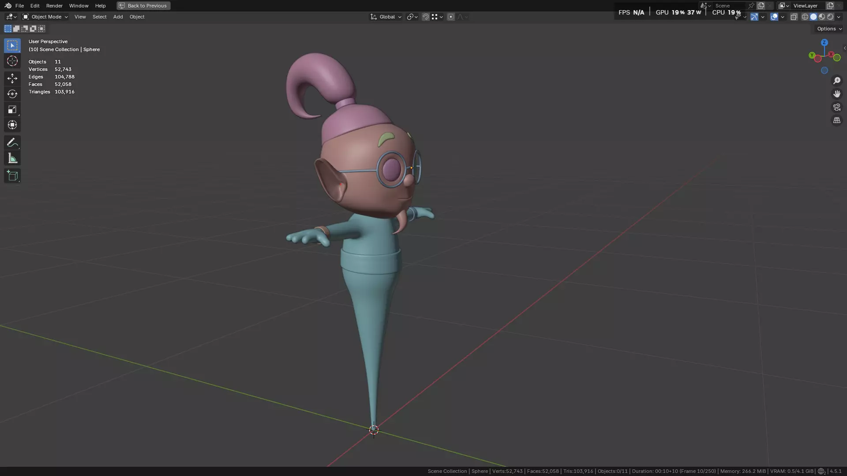Click the Back to Previous button
Viewport: 847px width, 476px height.
coord(143,6)
